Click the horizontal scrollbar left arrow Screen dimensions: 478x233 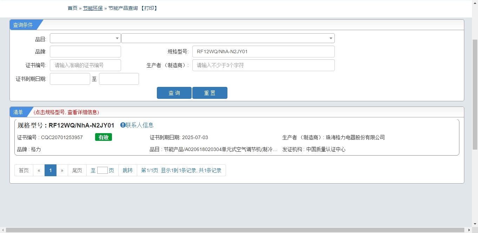click(3, 230)
